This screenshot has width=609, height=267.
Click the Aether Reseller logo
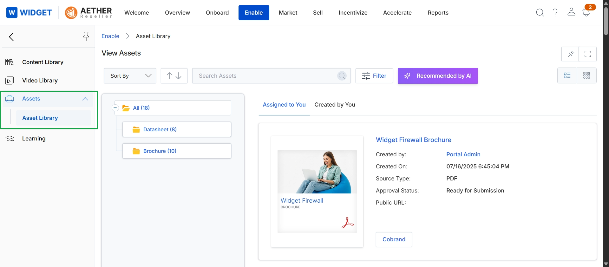(88, 12)
